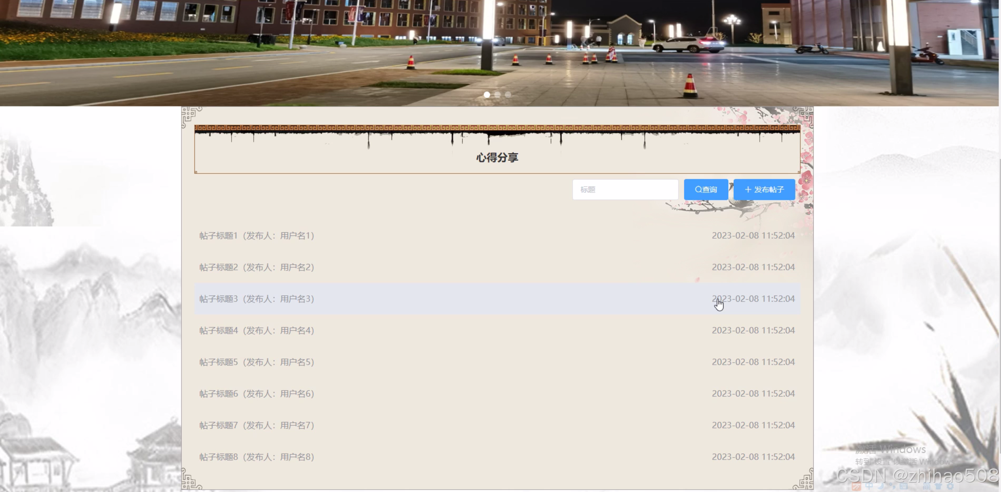This screenshot has height=492, width=1001.
Task: Open post 帖子标题5 by 用户名5
Action: pos(257,362)
